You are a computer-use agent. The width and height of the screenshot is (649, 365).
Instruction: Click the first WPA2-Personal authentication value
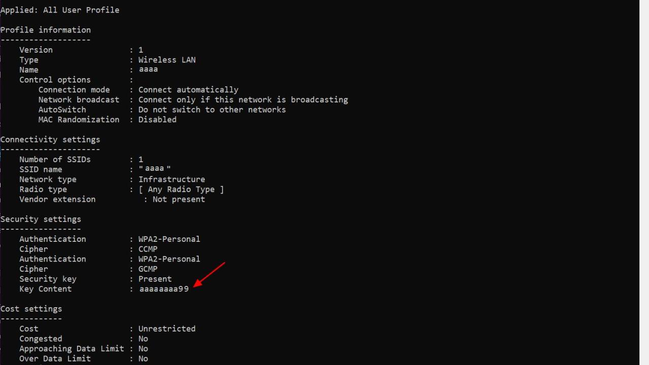tap(169, 239)
